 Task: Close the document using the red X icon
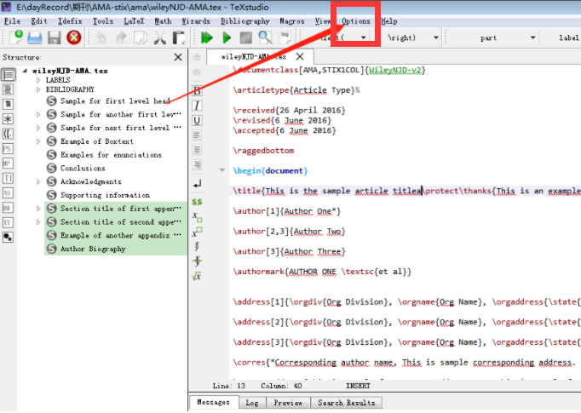tap(74, 37)
